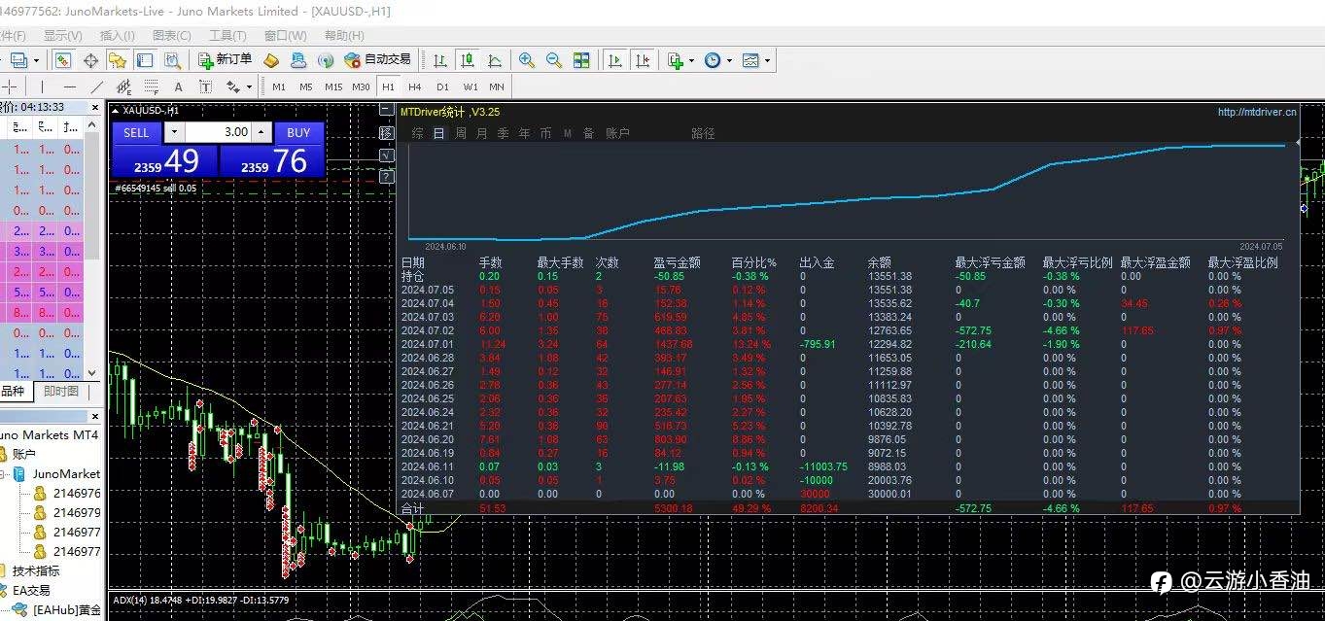Select the equidistant channel tool
This screenshot has height=621, width=1325.
pyautogui.click(x=124, y=86)
